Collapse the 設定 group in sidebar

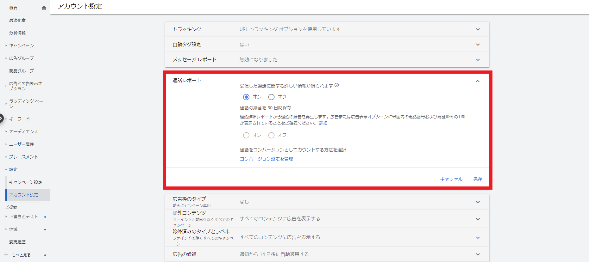tap(13, 170)
